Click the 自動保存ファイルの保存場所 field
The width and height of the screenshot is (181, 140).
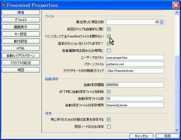pyautogui.click(x=135, y=105)
